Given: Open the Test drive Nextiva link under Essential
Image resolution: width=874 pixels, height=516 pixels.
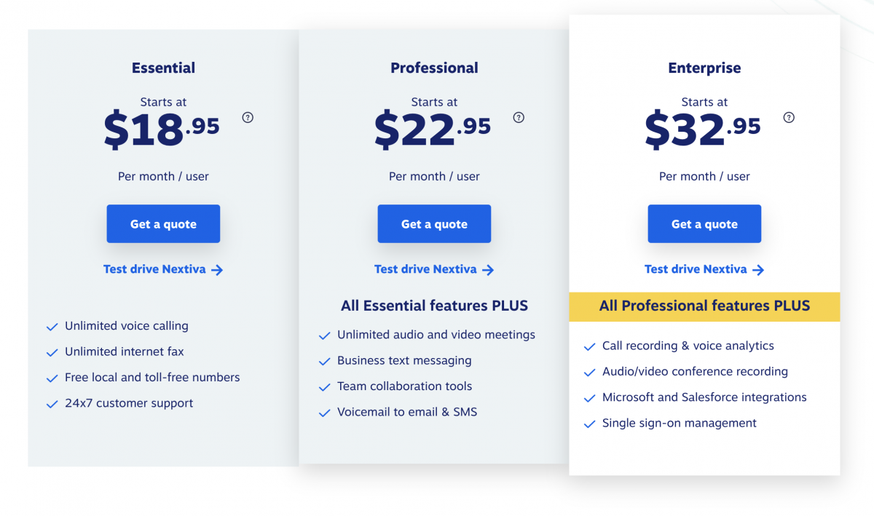Looking at the screenshot, I should tap(154, 269).
